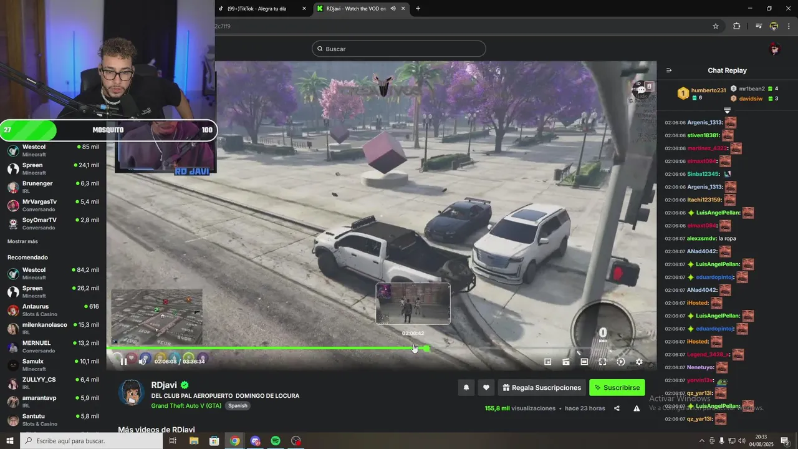
Task: Open Windows notification center icon
Action: coord(785,441)
